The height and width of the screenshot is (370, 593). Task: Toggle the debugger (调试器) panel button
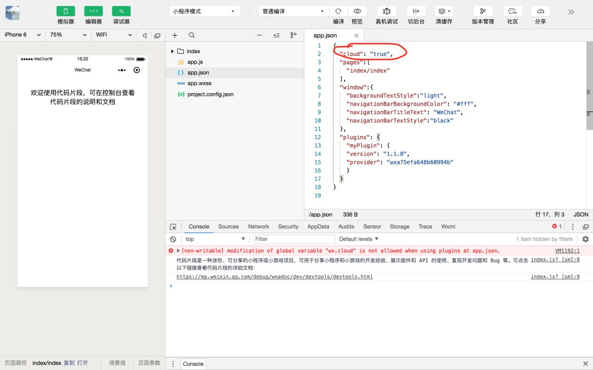pos(121,12)
